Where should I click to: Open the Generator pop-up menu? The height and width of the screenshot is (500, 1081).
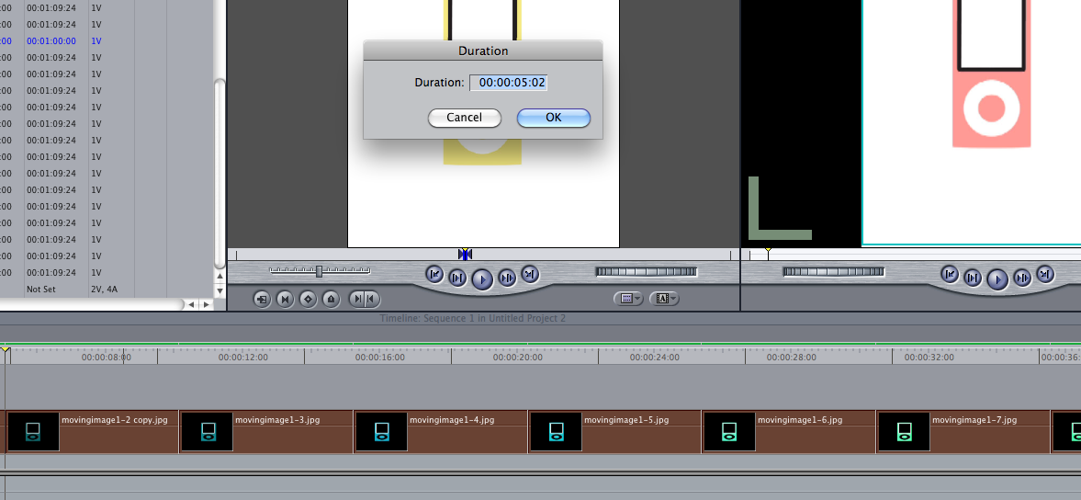pyautogui.click(x=664, y=299)
